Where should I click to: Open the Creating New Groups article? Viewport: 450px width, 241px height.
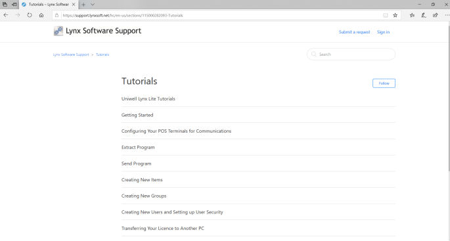click(x=144, y=196)
